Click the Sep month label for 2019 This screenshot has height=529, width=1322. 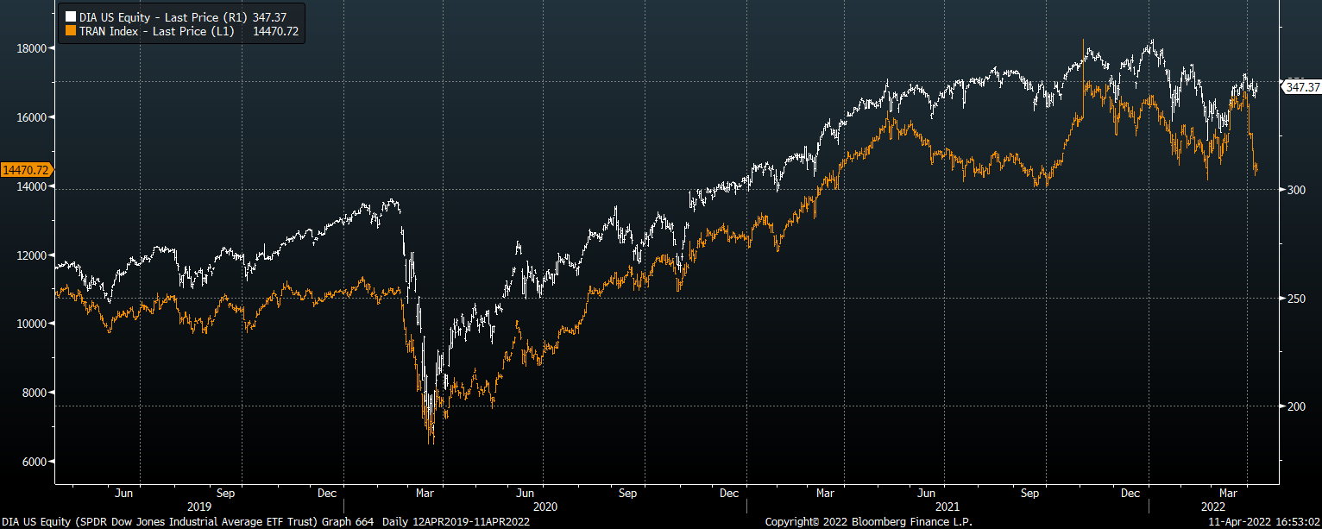click(x=225, y=493)
